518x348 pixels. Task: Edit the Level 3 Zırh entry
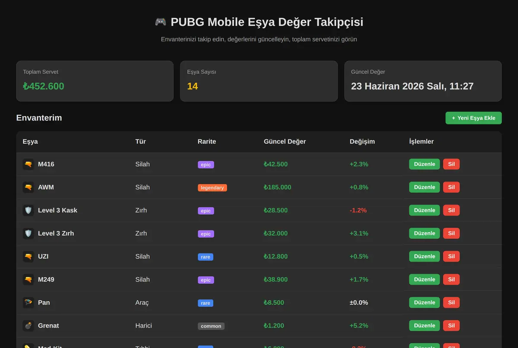pos(424,233)
